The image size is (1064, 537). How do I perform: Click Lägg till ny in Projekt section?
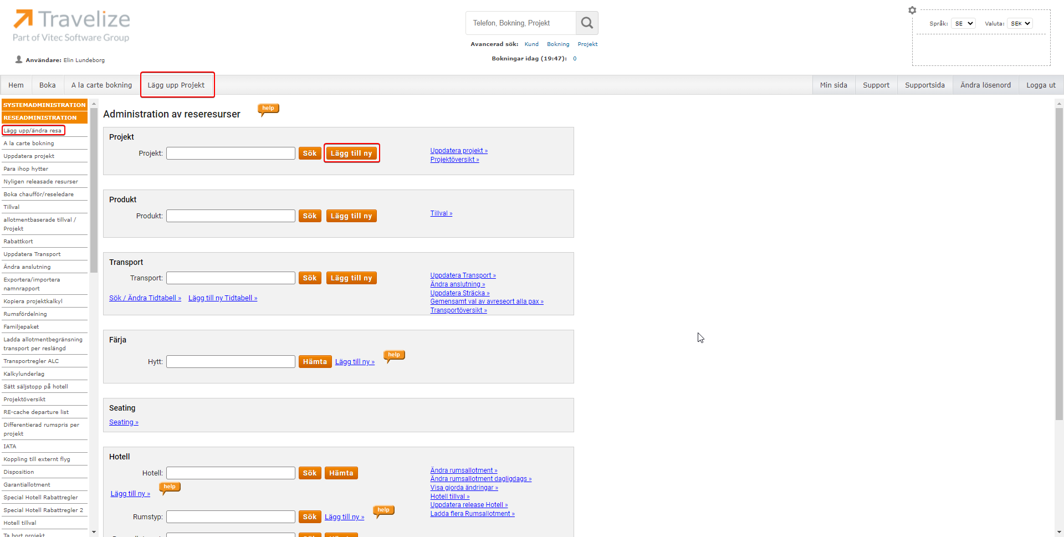(351, 154)
